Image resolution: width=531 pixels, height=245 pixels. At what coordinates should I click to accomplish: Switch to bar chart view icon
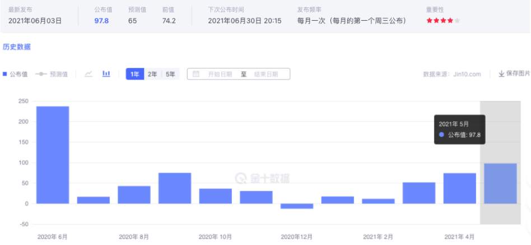[106, 73]
